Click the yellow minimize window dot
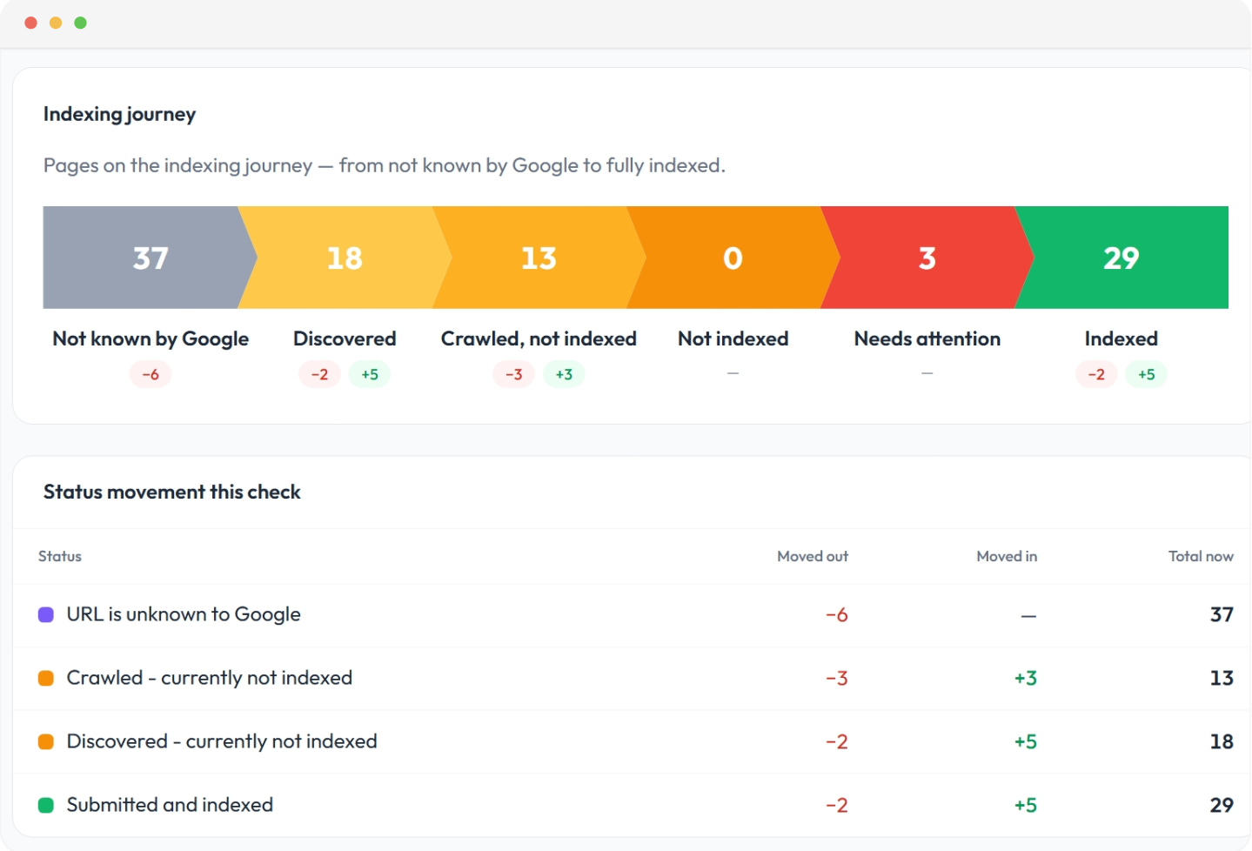Image resolution: width=1252 pixels, height=851 pixels. (56, 23)
